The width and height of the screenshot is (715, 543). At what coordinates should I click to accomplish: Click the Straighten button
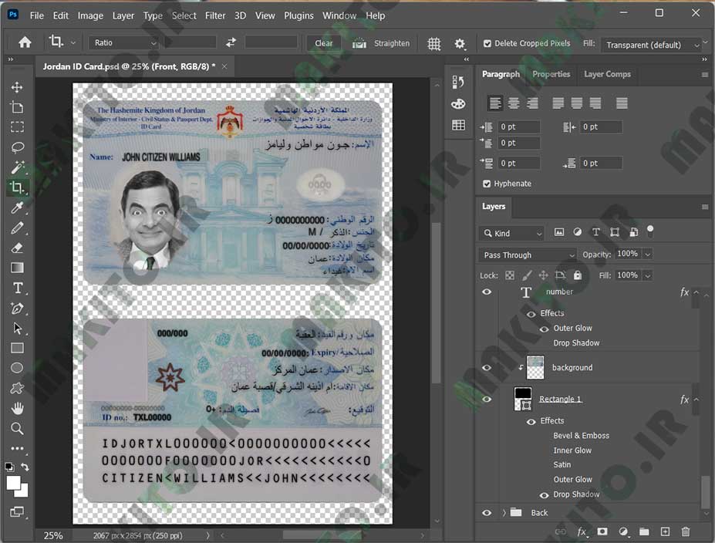pos(381,43)
